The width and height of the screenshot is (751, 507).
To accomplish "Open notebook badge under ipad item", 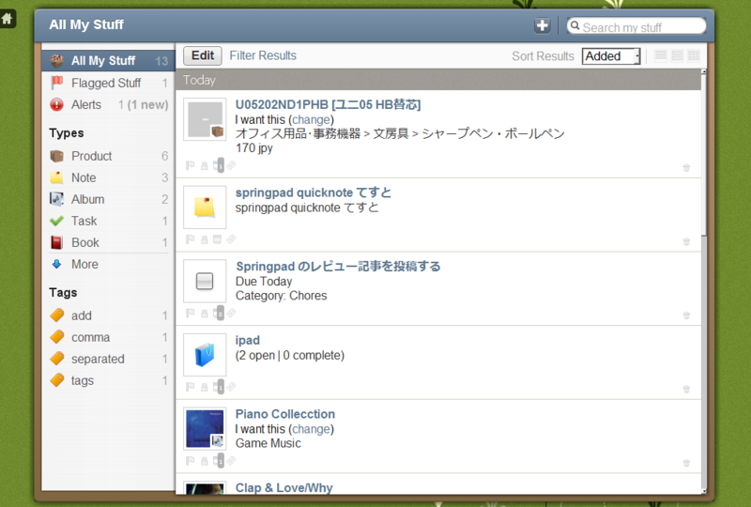I will coord(219,387).
